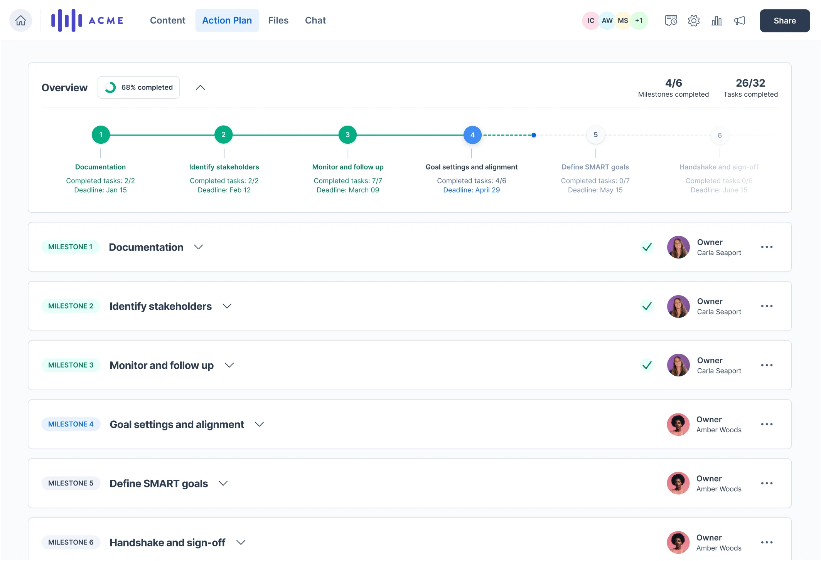Screen dimensions: 821x561
Task: Click the 68% completed progress indicator
Action: pyautogui.click(x=139, y=87)
